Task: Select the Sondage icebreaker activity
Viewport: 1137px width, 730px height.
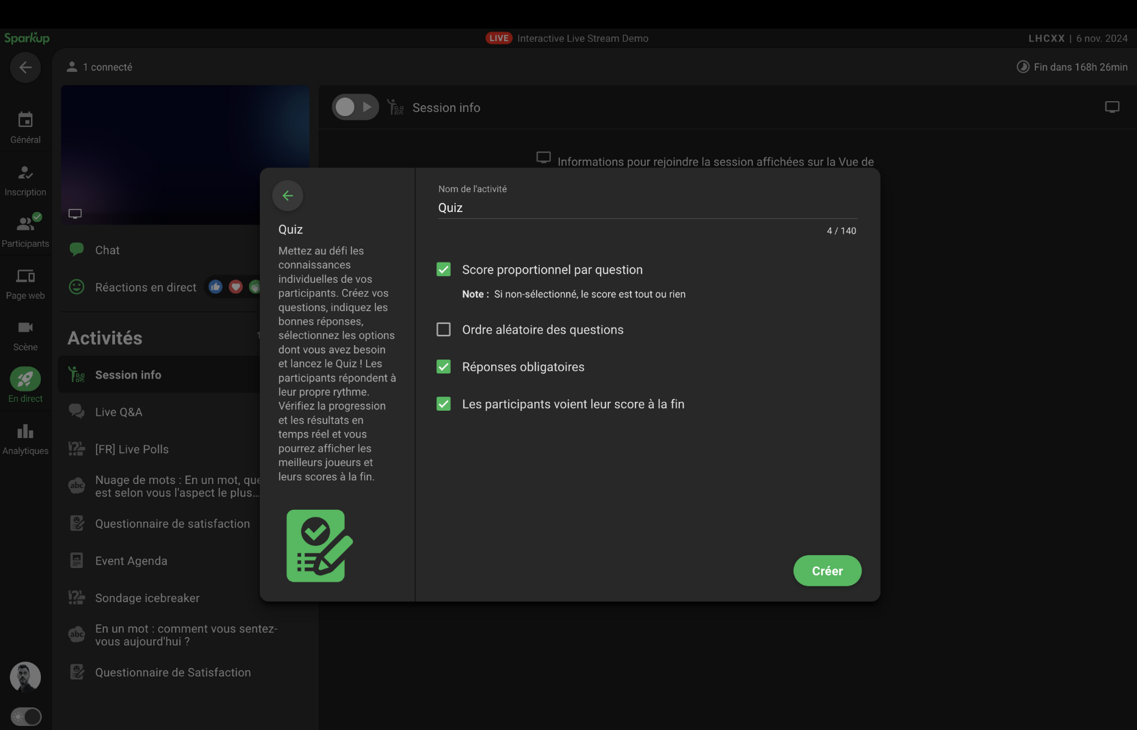Action: coord(146,597)
